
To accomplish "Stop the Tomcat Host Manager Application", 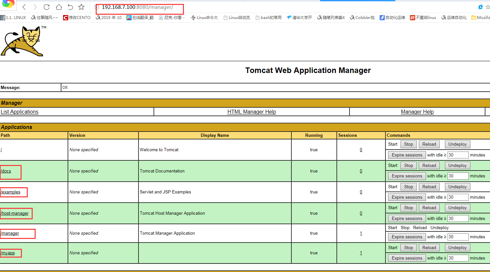I will [x=408, y=208].
